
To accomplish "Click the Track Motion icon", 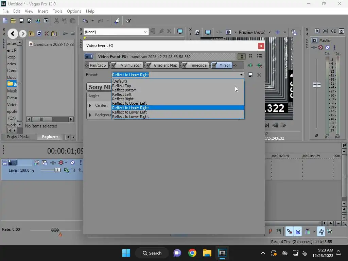I will pyautogui.click(x=45, y=163).
